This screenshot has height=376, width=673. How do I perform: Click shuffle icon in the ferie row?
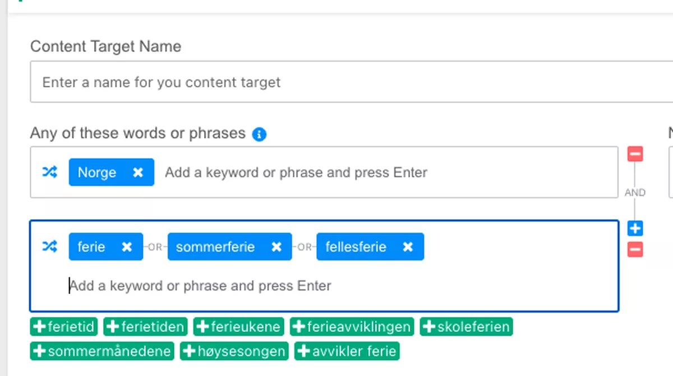click(x=50, y=247)
